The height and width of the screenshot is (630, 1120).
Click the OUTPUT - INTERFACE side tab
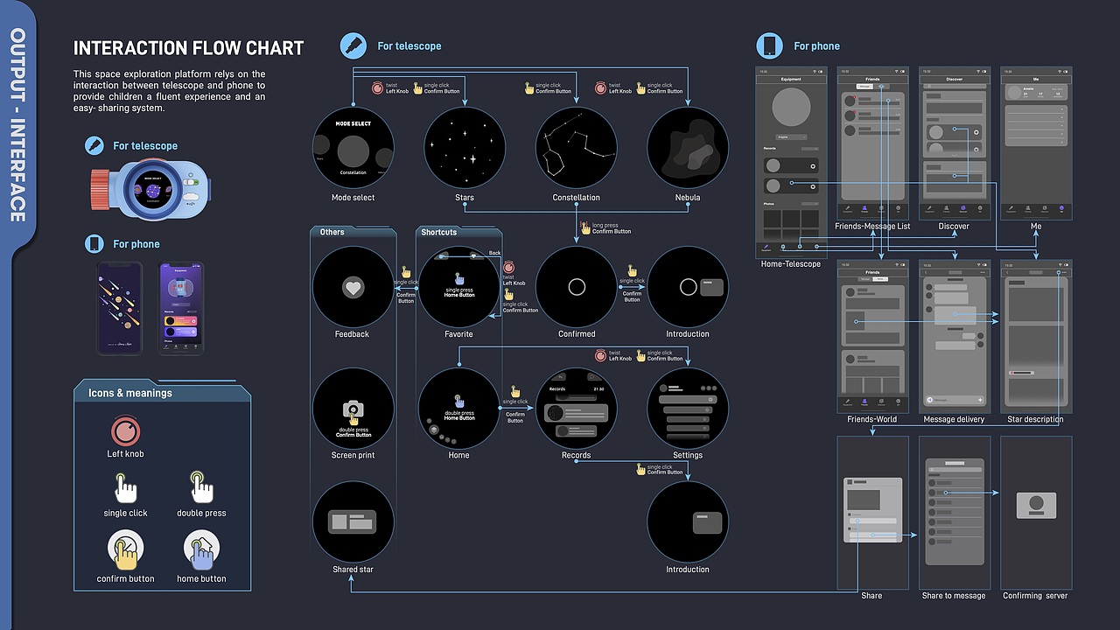click(x=17, y=126)
